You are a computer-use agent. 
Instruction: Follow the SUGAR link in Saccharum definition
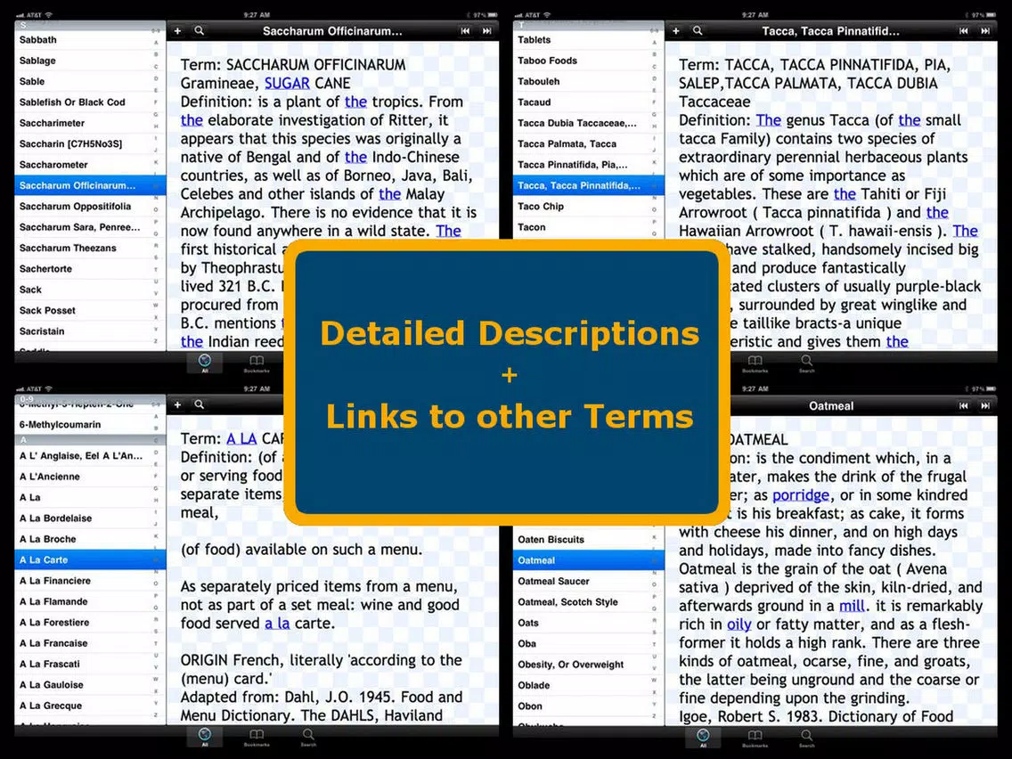click(287, 83)
